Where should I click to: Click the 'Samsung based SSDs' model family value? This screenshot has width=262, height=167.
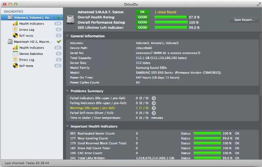[151, 68]
